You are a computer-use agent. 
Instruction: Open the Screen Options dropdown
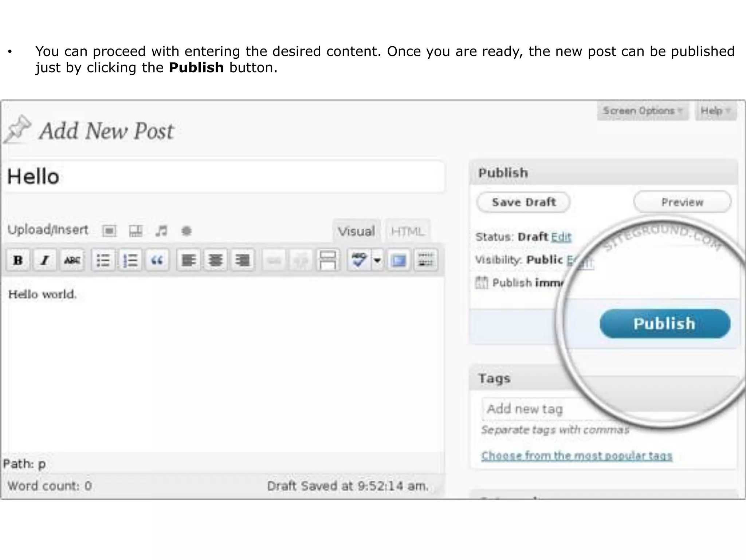tap(643, 110)
